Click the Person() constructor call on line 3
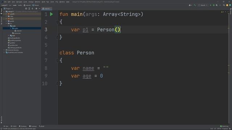This screenshot has height=130, width=232. coord(109,30)
